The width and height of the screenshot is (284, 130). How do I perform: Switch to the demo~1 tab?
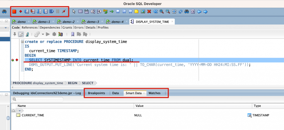(44, 22)
